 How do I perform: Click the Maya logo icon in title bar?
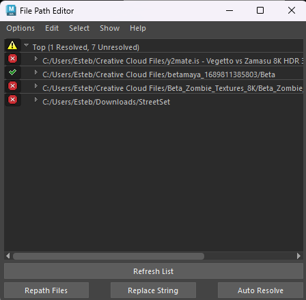pyautogui.click(x=11, y=10)
